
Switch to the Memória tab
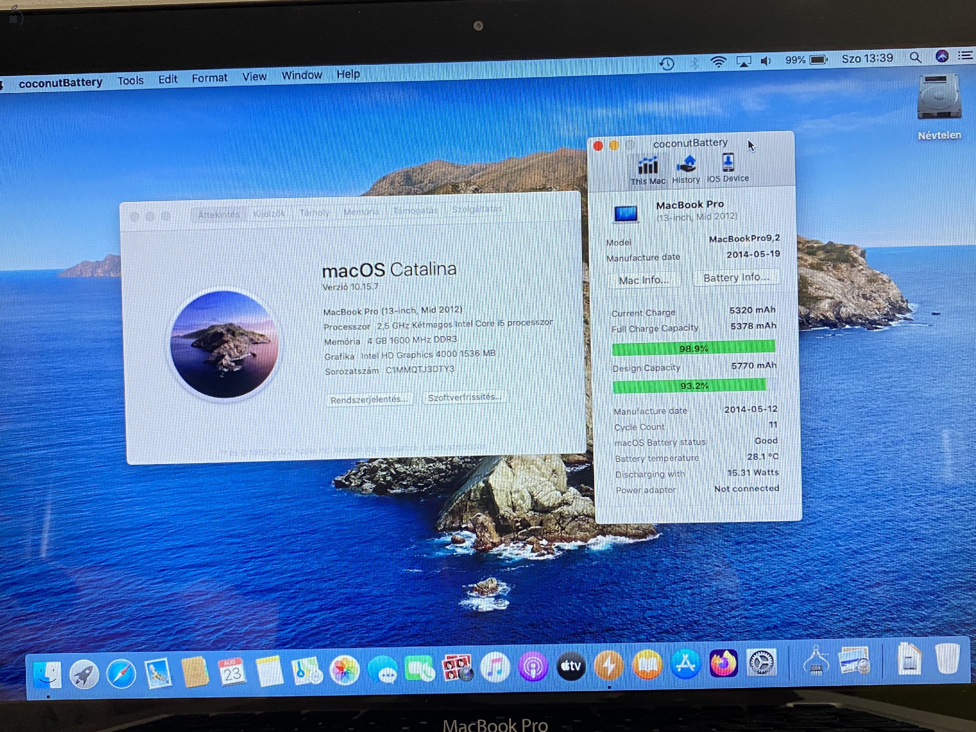(361, 212)
